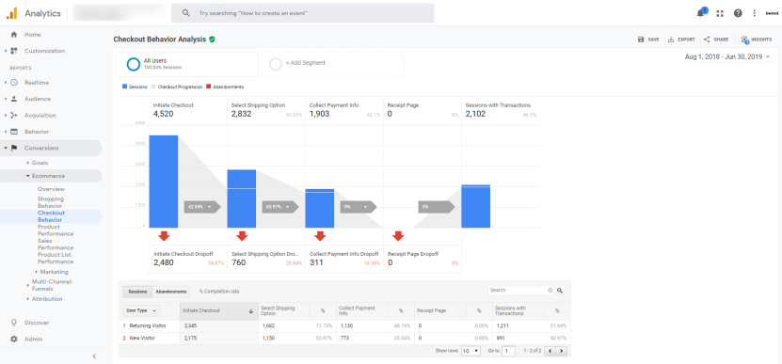Open the 42.04% progression arrow dropdown

tap(202, 206)
